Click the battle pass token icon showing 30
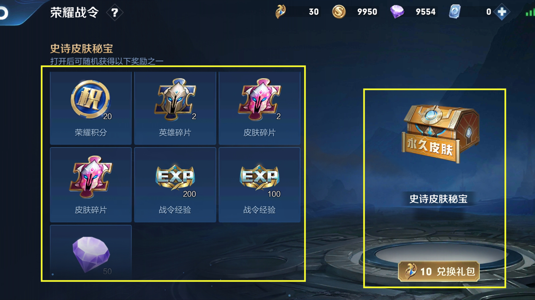The width and height of the screenshot is (535, 300). [x=281, y=12]
